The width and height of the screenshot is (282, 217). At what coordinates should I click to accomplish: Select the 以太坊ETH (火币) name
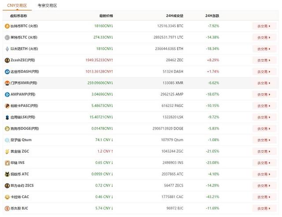point(24,49)
